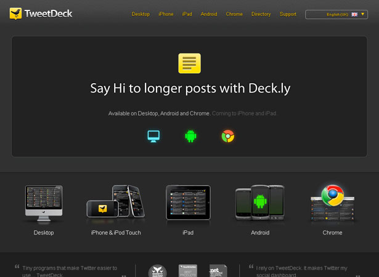The height and width of the screenshot is (277, 379).
Task: Click the round Shorty award badge icon
Action: (x=157, y=271)
